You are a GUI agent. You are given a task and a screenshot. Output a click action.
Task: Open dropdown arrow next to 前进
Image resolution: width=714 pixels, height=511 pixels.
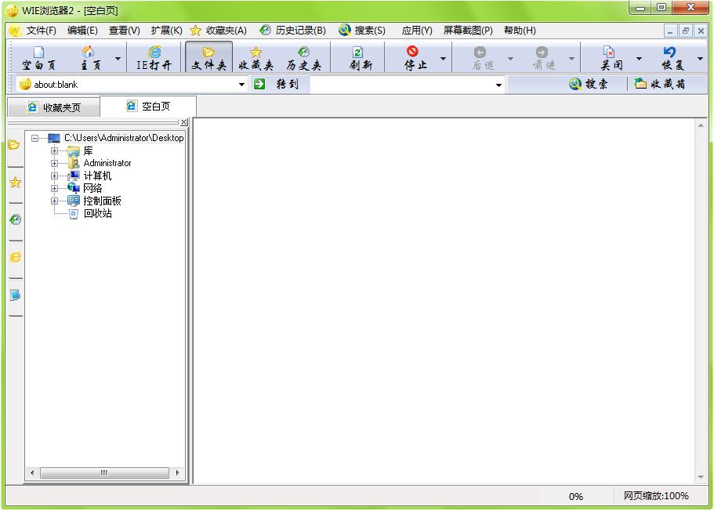(571, 58)
